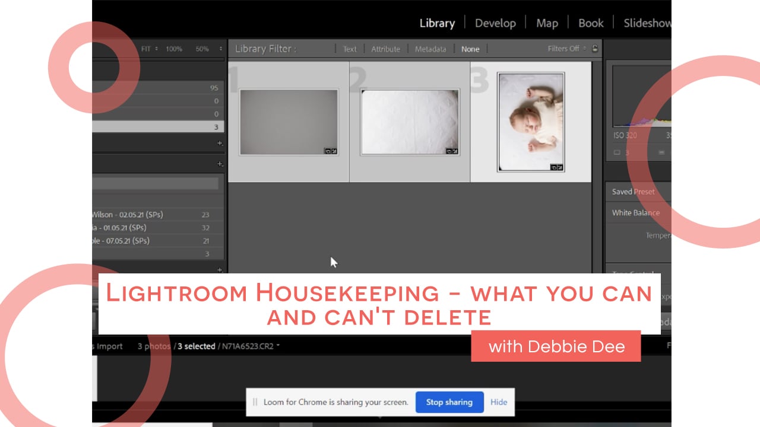Choose None in the Library Filter bar
The width and height of the screenshot is (760, 427).
pyautogui.click(x=470, y=49)
